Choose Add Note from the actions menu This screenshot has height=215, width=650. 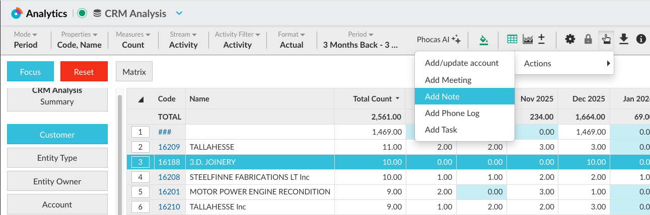tap(442, 96)
